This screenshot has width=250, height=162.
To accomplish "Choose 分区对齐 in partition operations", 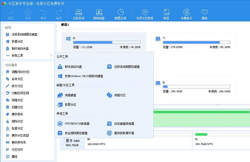I will tap(14, 150).
